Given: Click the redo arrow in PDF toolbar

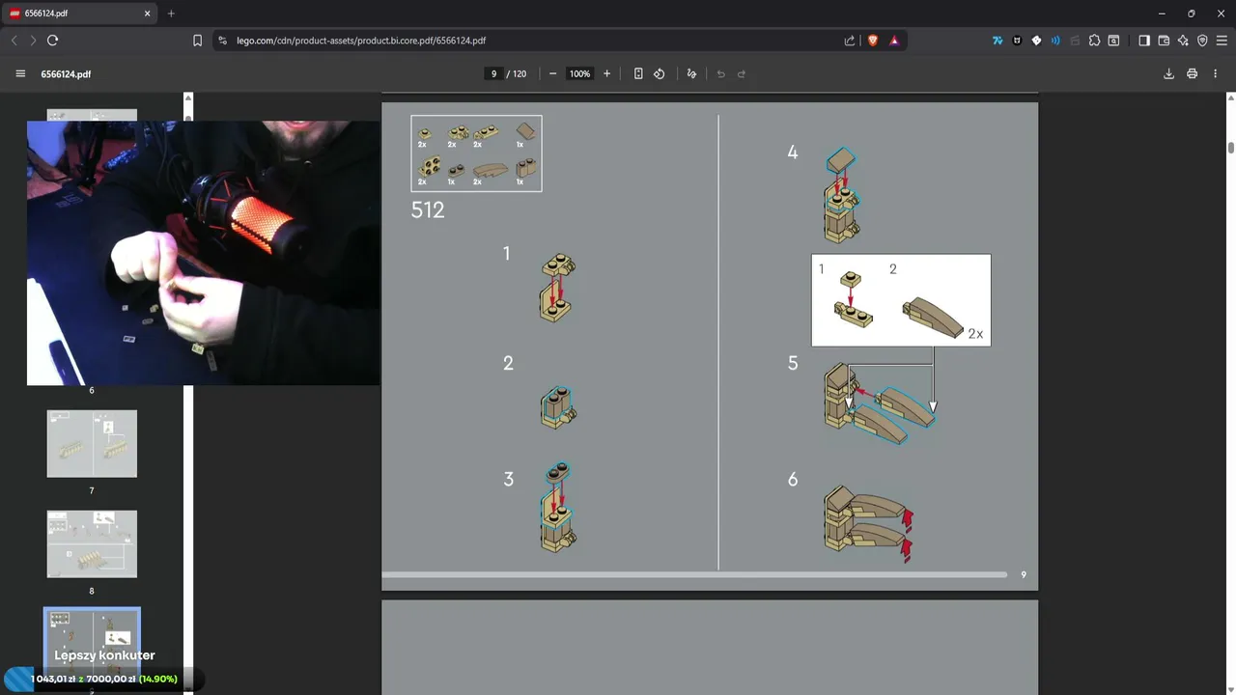Looking at the screenshot, I should click(742, 74).
